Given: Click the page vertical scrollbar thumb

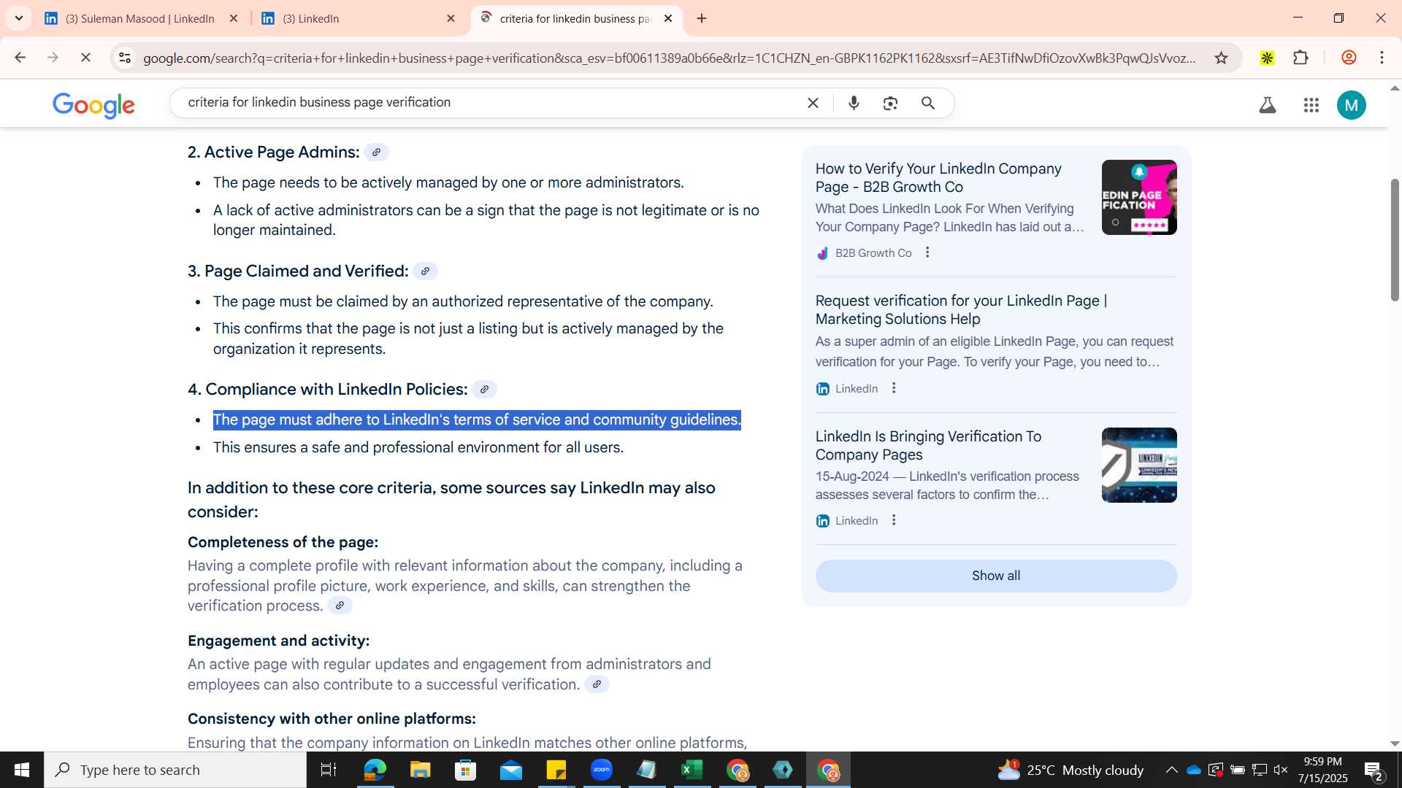Looking at the screenshot, I should click(1395, 239).
